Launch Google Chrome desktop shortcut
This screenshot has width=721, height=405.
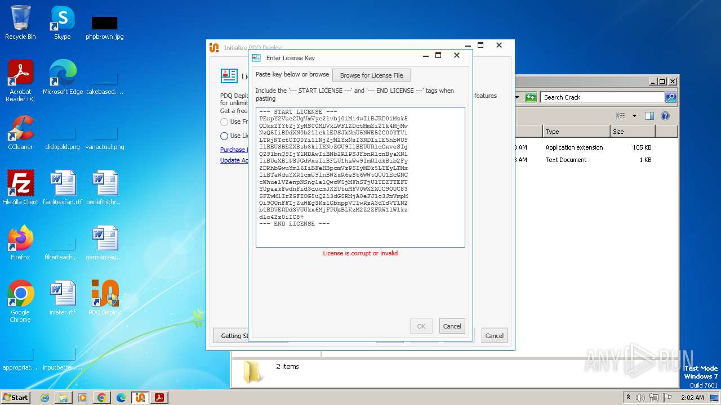click(20, 301)
